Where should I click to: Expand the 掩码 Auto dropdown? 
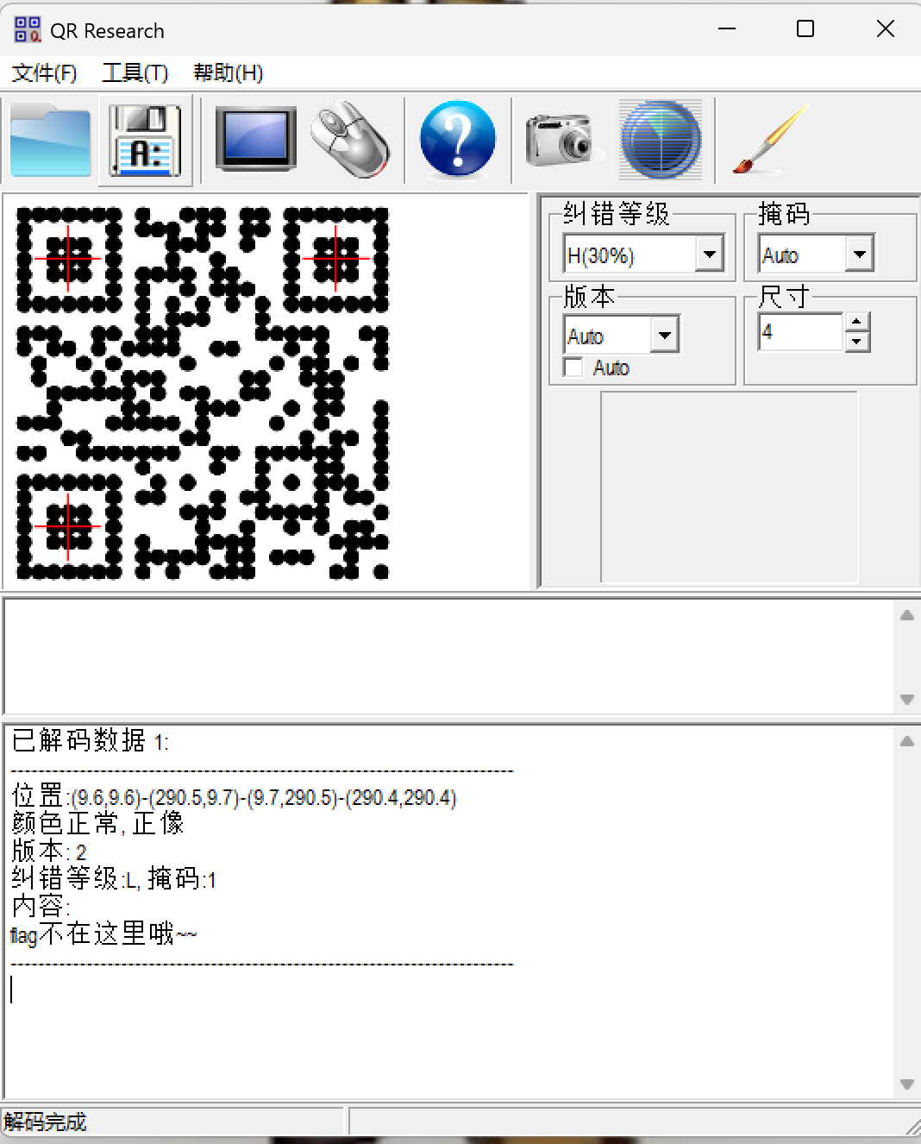[860, 255]
